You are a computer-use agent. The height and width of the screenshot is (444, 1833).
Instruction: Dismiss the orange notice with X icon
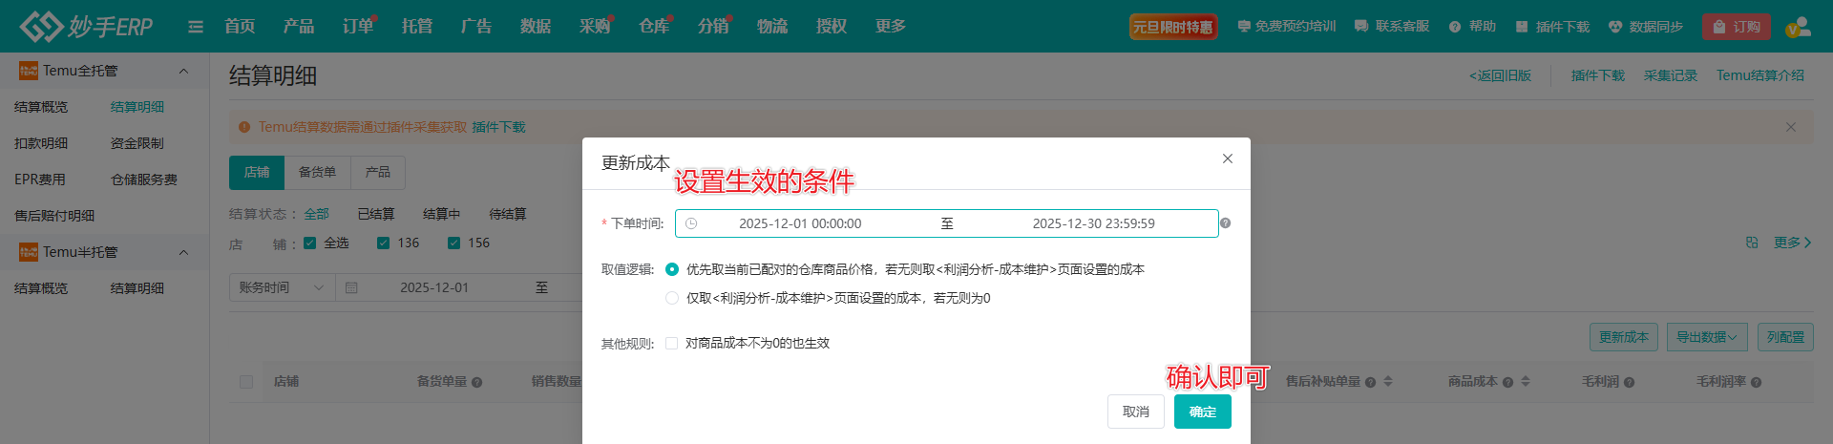pos(1790,127)
